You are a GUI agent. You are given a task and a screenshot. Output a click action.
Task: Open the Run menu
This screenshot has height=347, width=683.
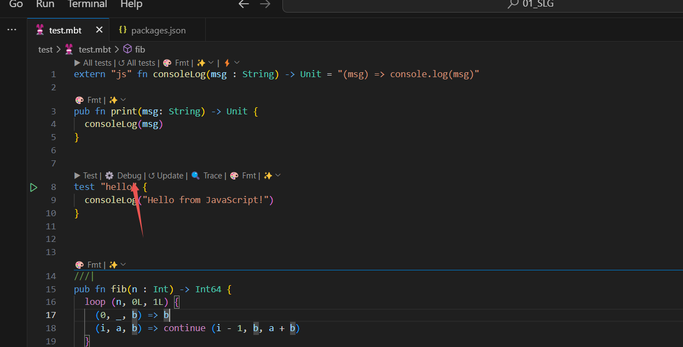pyautogui.click(x=45, y=4)
